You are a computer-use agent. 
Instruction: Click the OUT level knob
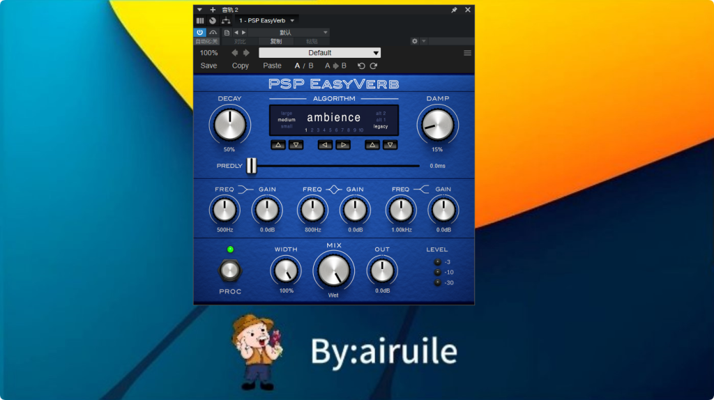[x=382, y=271]
